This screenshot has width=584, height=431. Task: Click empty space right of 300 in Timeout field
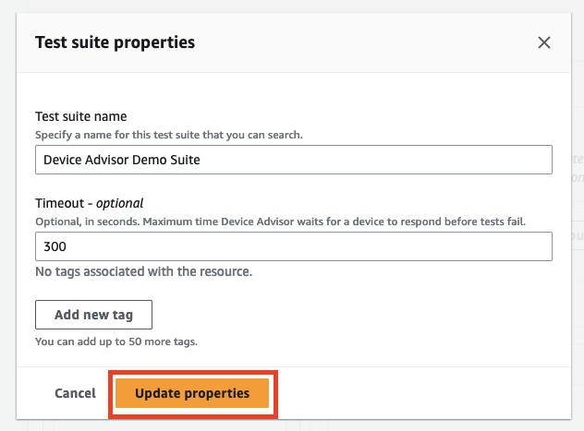coord(370,246)
